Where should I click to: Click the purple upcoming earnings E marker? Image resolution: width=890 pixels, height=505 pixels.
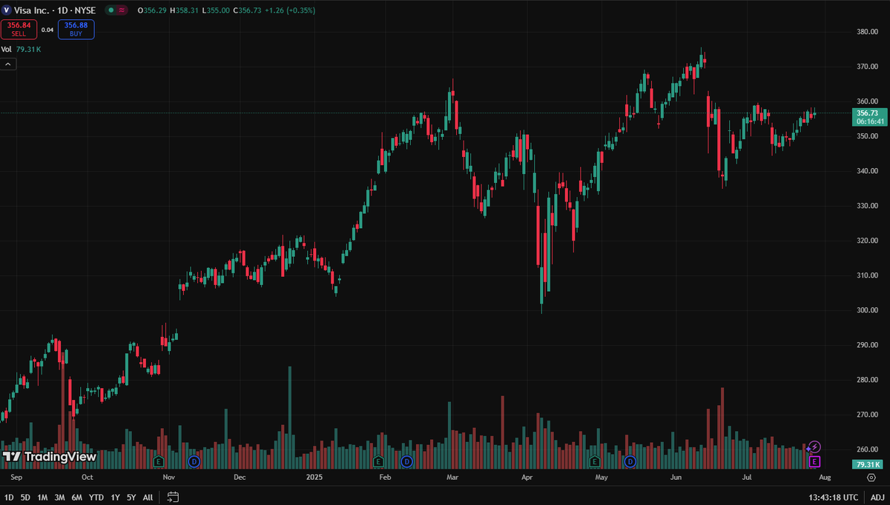[x=814, y=461]
